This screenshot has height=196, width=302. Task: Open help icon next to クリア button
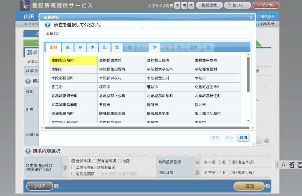pyautogui.click(x=56, y=186)
